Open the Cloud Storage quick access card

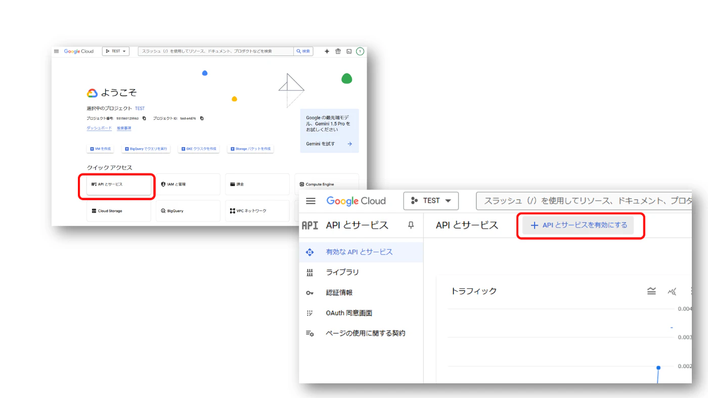[x=119, y=211]
